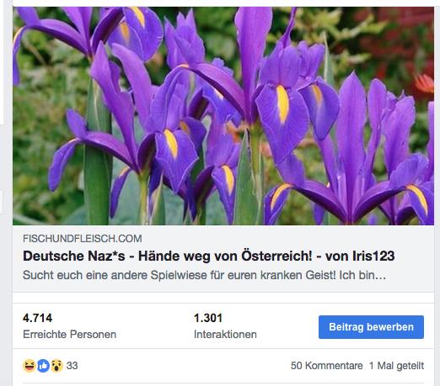440x386 pixels.
Task: Click the Iris123 author name in headline
Action: tap(373, 256)
